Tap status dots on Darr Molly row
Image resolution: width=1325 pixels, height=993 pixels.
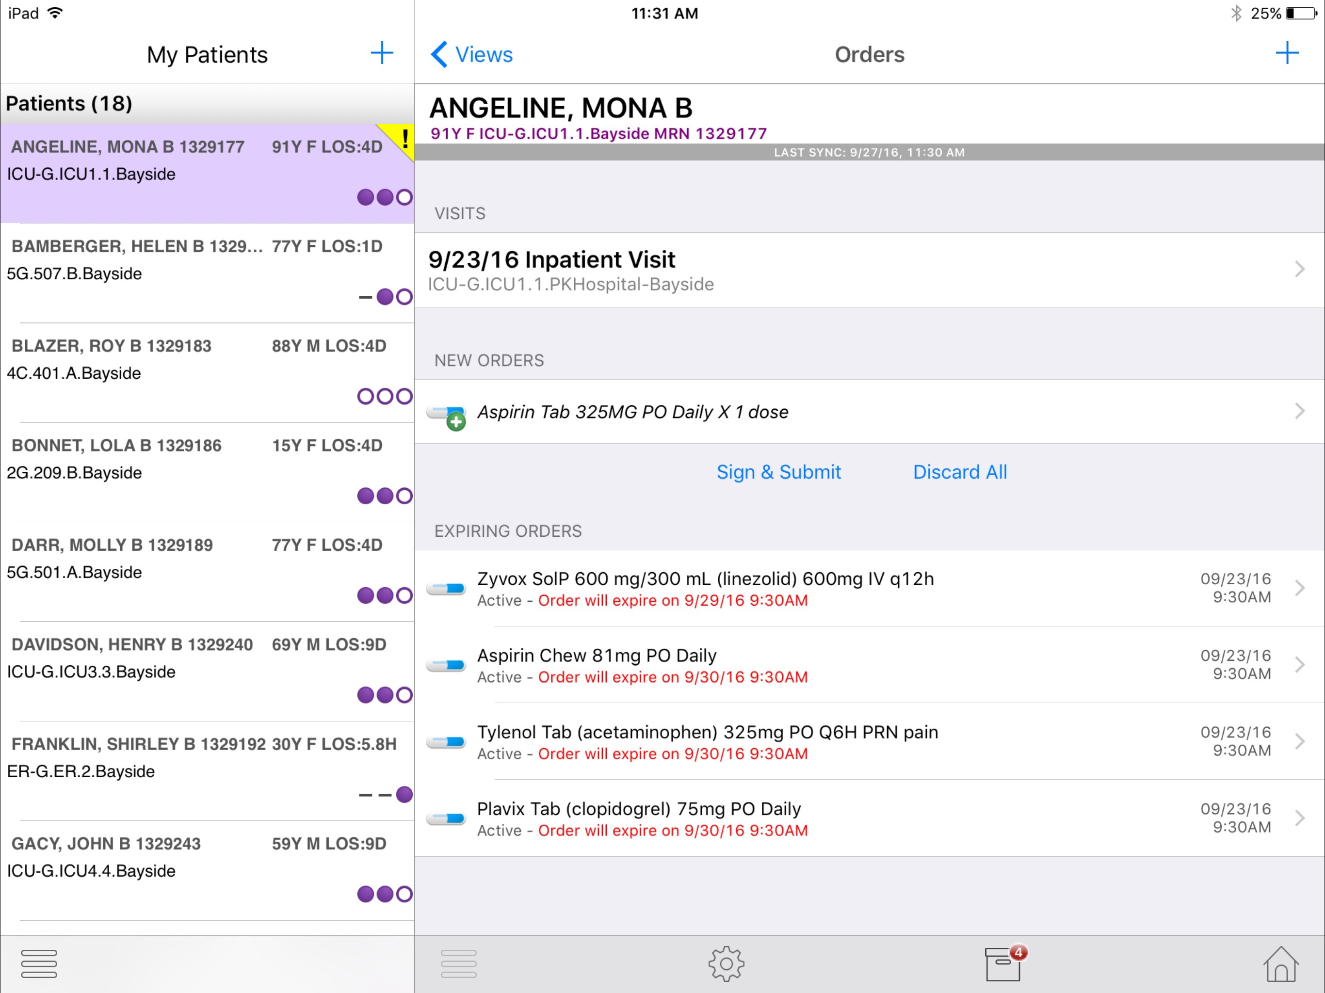[x=385, y=595]
